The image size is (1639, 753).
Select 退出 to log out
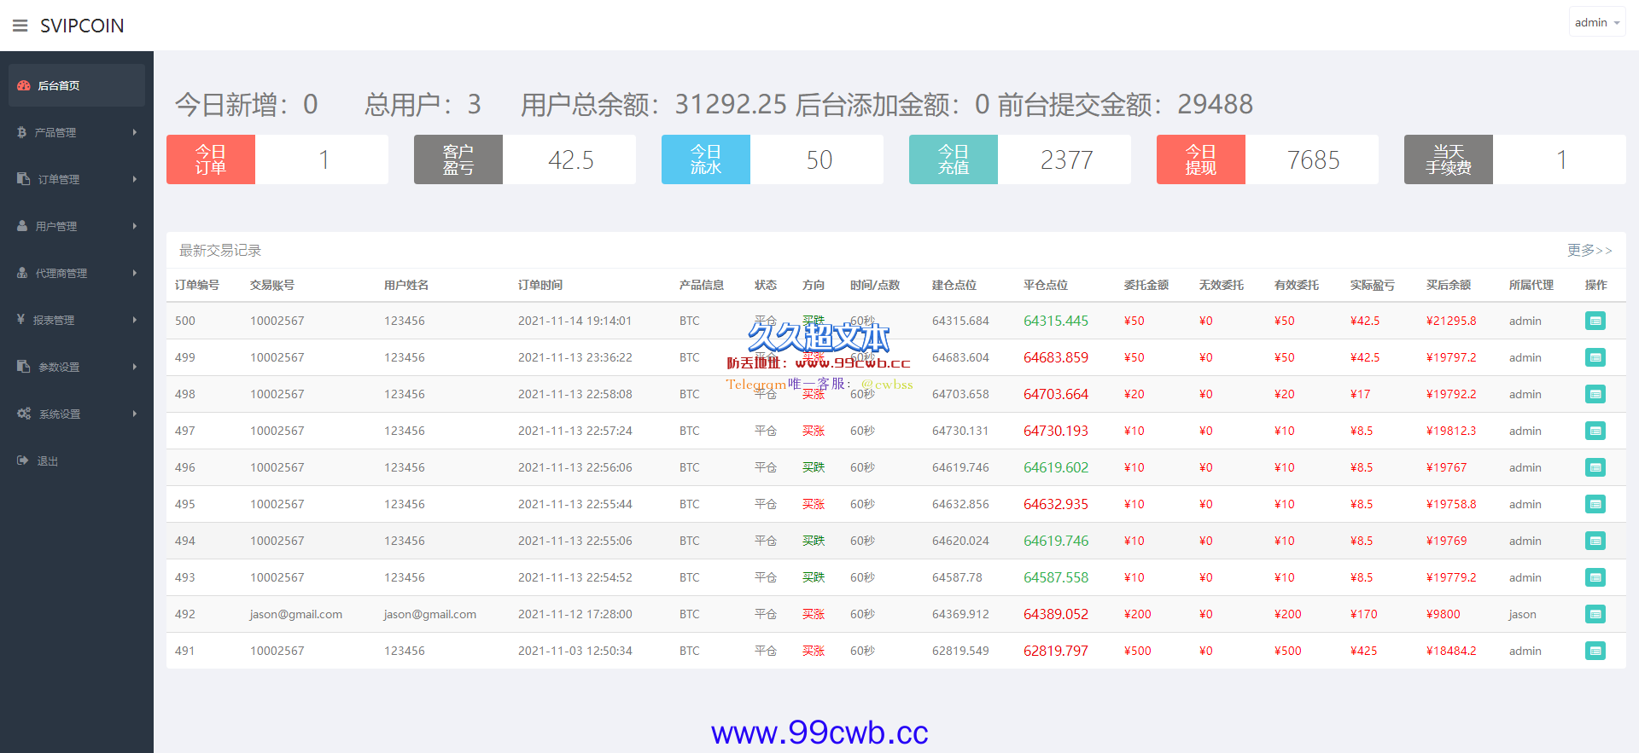coord(77,460)
